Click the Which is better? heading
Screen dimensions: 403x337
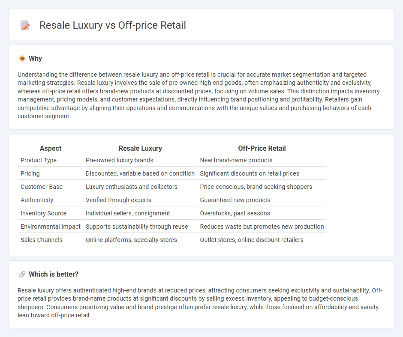54,274
